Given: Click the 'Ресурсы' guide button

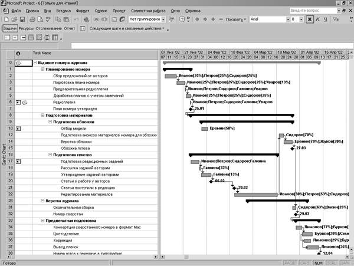Looking at the screenshot, I should 26,28.
